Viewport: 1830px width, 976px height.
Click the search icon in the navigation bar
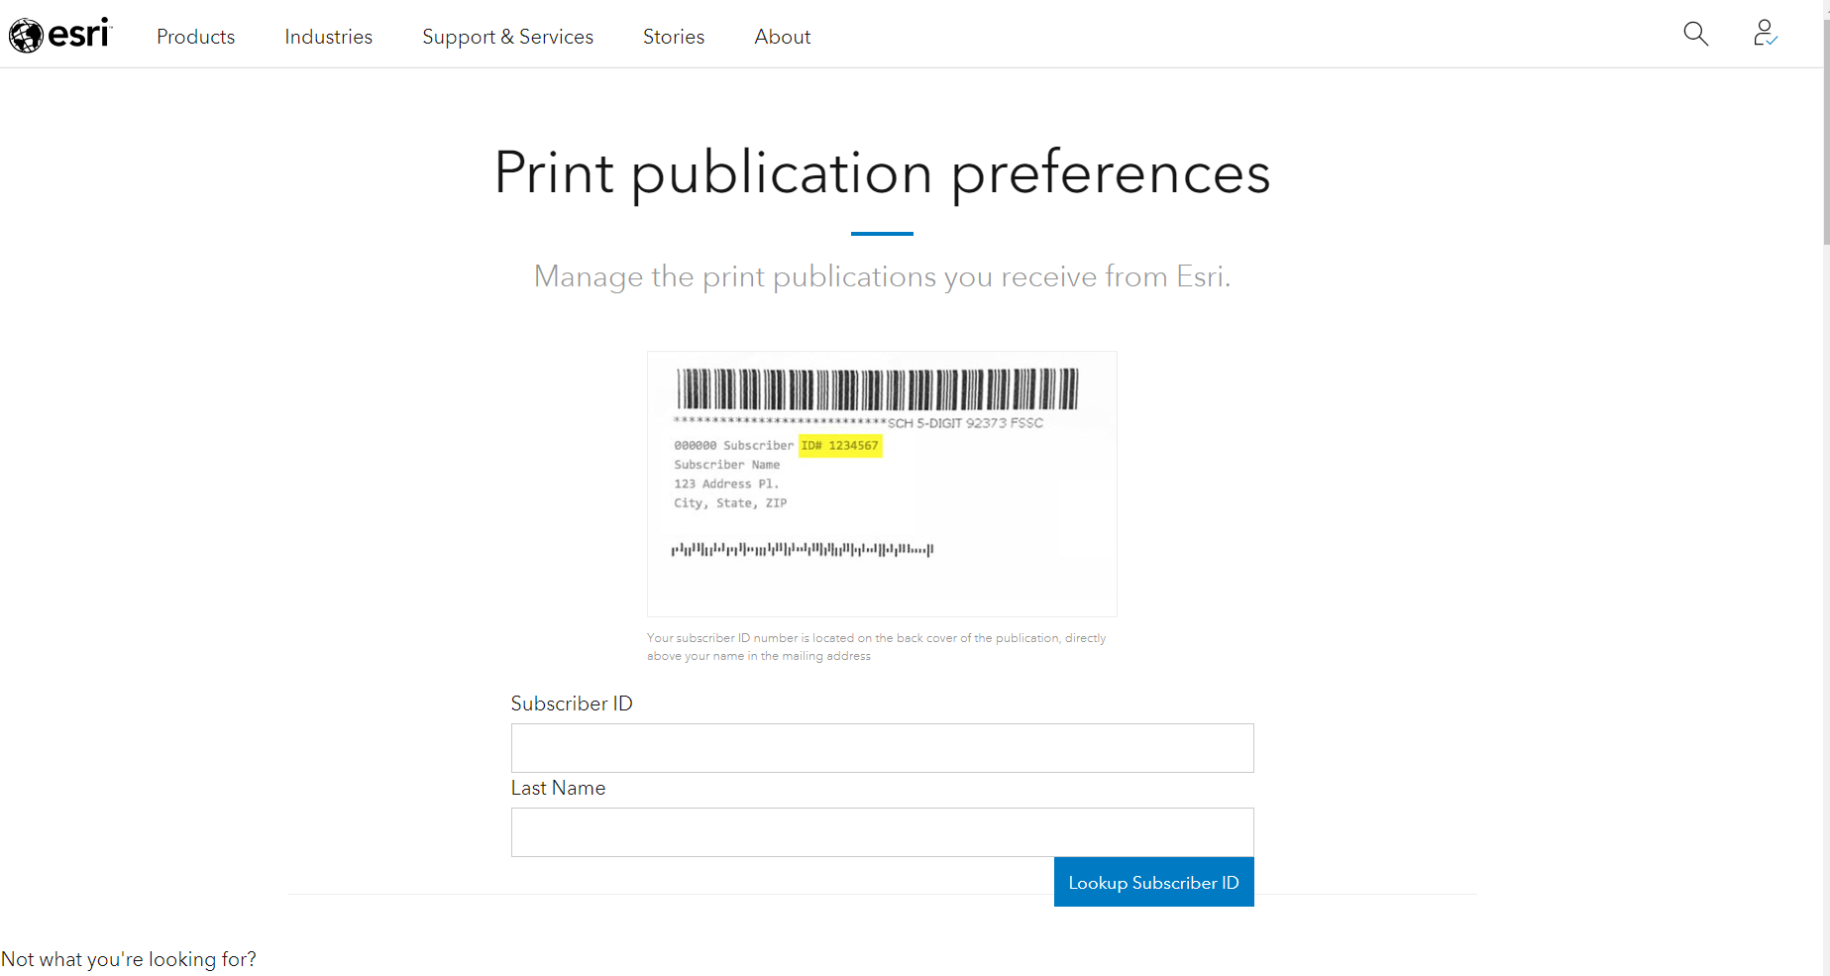coord(1695,33)
